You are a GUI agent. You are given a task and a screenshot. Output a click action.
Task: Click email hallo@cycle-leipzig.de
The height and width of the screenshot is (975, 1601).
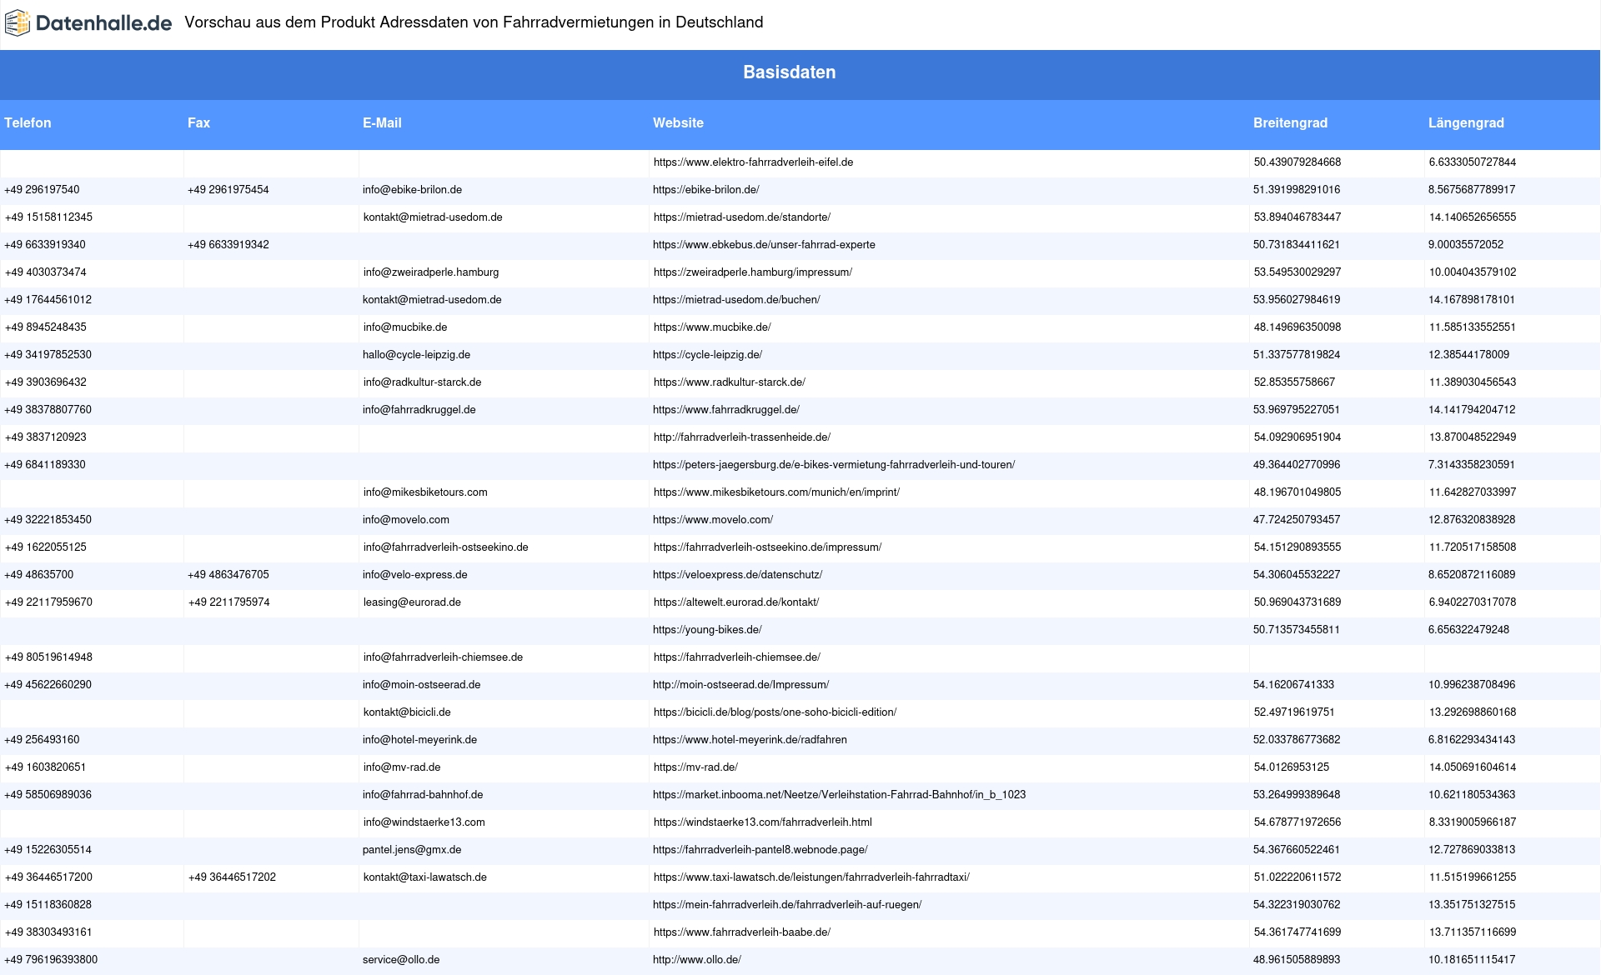click(416, 355)
